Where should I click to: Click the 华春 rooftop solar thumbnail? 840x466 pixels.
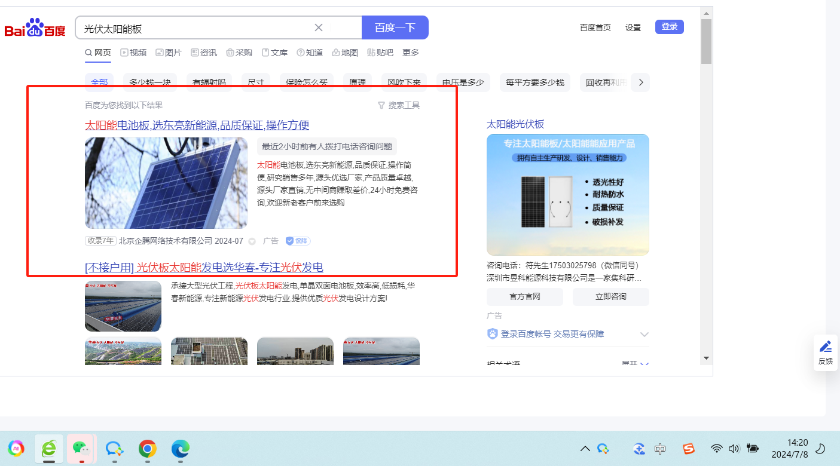click(123, 306)
